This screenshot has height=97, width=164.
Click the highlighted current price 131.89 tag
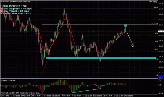click(x=161, y=32)
